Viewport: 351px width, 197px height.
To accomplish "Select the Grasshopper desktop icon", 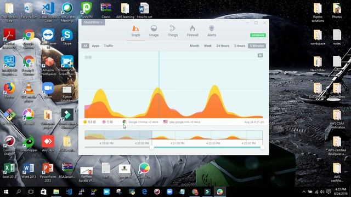I will coord(29,143).
